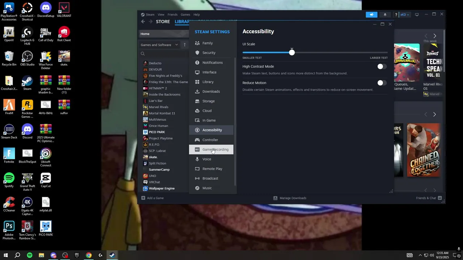Open Windows Start menu

6,255
